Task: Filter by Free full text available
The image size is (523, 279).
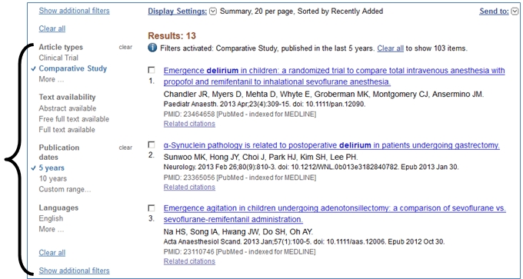Action: click(x=74, y=119)
